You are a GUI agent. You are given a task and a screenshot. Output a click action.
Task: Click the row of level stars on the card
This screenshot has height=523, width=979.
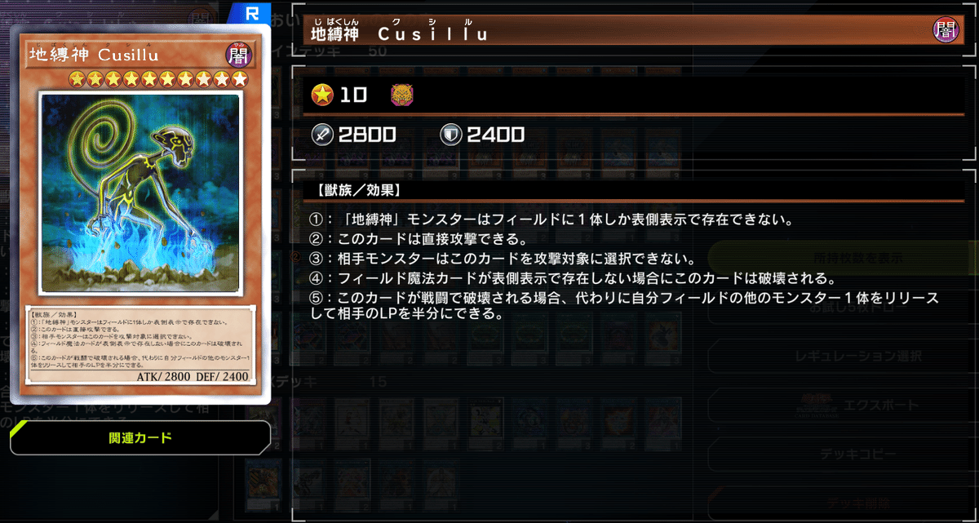(x=157, y=79)
